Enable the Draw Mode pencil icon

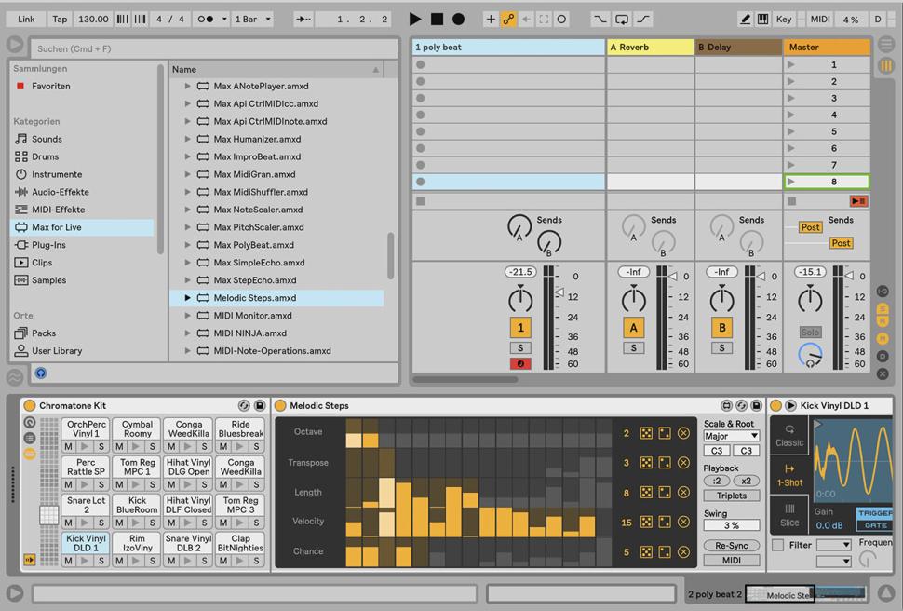coord(746,19)
